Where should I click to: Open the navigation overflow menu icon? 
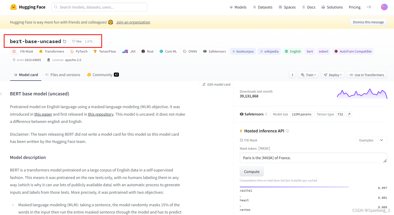click(x=369, y=7)
